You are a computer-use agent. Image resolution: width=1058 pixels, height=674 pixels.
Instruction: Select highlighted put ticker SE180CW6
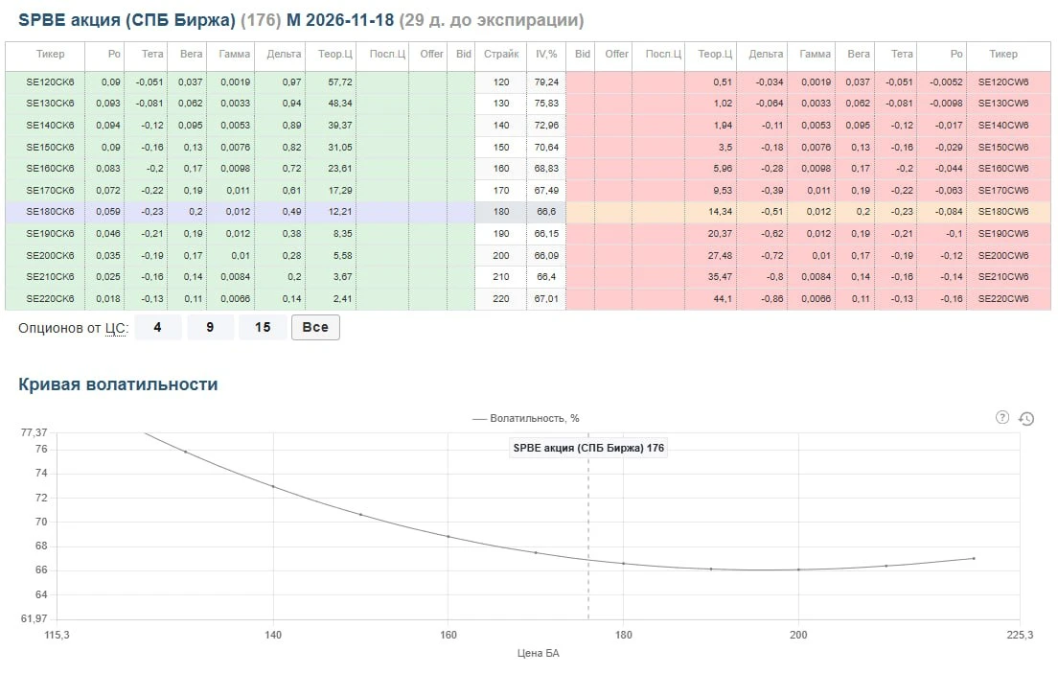tap(1003, 211)
